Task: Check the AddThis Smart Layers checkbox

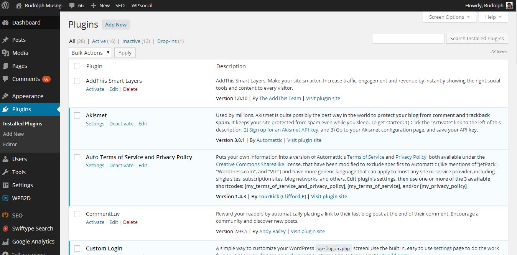Action: [77, 81]
